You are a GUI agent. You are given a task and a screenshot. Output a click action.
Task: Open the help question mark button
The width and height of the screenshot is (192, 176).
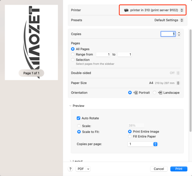(x=70, y=169)
